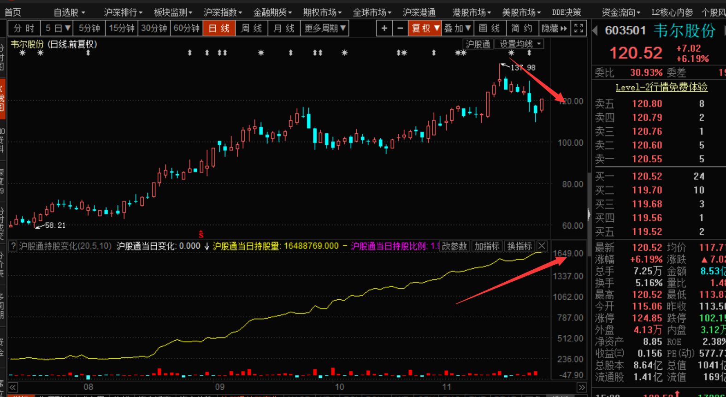The image size is (726, 397).
Task: Click the 卖一 price 120.55
Action: pos(647,159)
